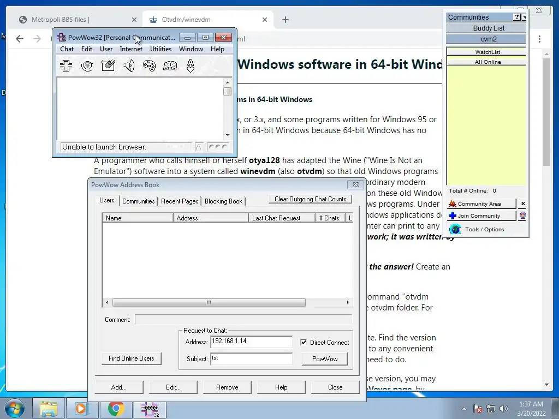Screen dimensions: 559x419
Task: Click the Add... button
Action: [118, 387]
